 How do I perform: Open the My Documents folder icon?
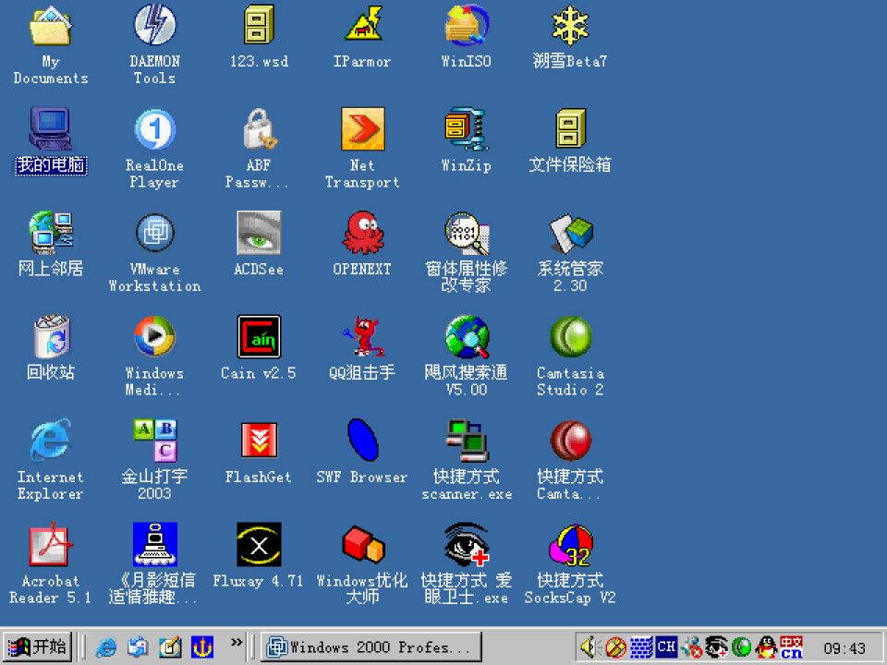[x=50, y=26]
